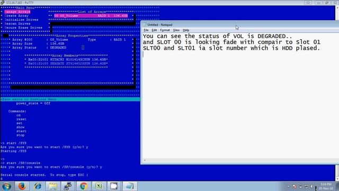Image resolution: width=339 pixels, height=191 pixels.
Task: Switch to the PuTTY taskbar icon
Action: (68, 186)
